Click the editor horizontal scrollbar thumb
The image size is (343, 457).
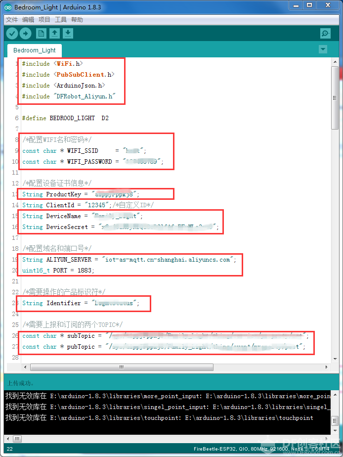click(x=122, y=367)
